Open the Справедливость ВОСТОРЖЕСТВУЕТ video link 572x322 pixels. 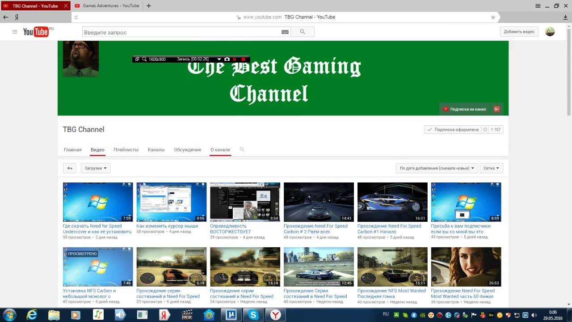231,229
